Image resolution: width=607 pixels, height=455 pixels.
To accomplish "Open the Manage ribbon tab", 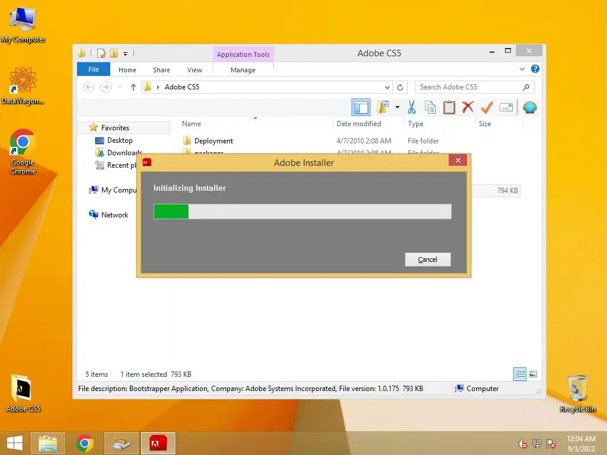I will click(x=243, y=70).
